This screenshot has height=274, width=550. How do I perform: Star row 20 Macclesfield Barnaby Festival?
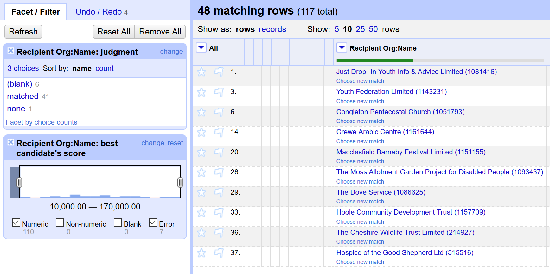point(201,153)
